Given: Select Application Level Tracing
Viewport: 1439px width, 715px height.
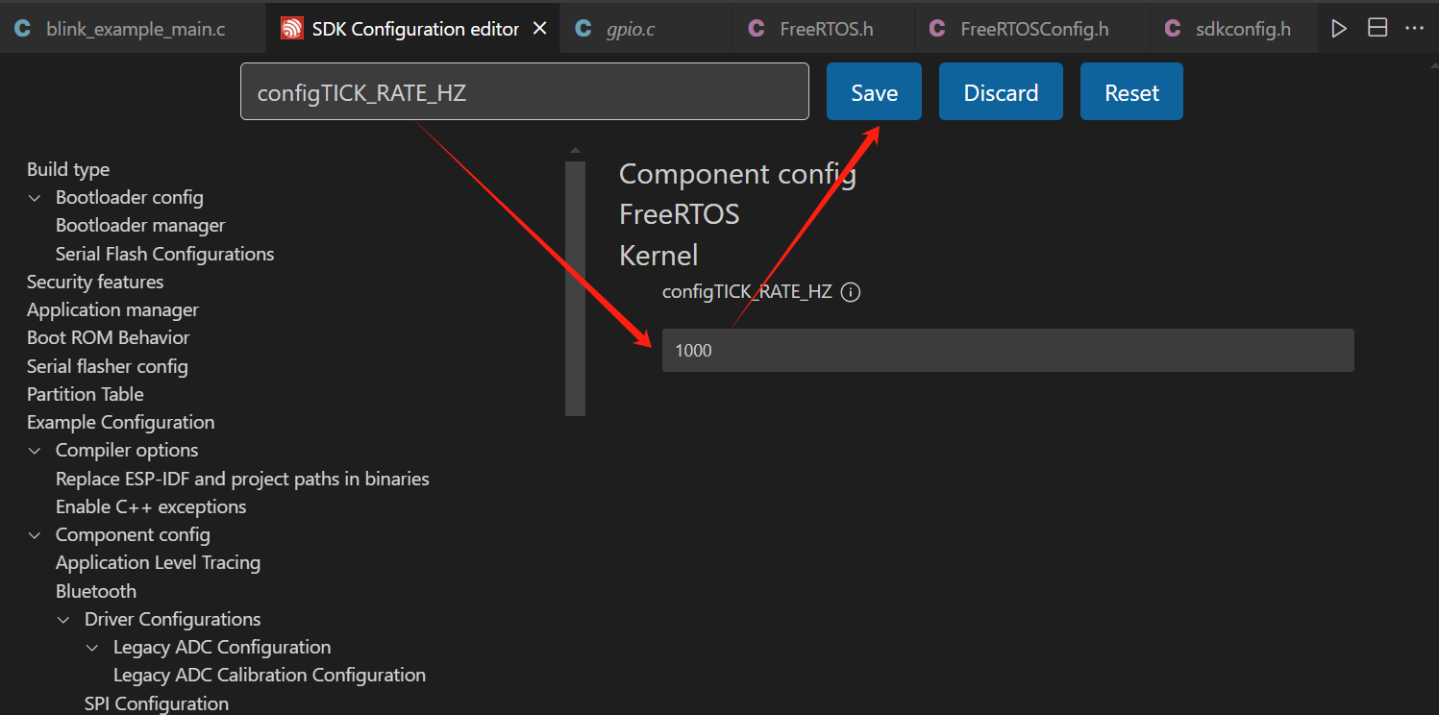Looking at the screenshot, I should 158,562.
